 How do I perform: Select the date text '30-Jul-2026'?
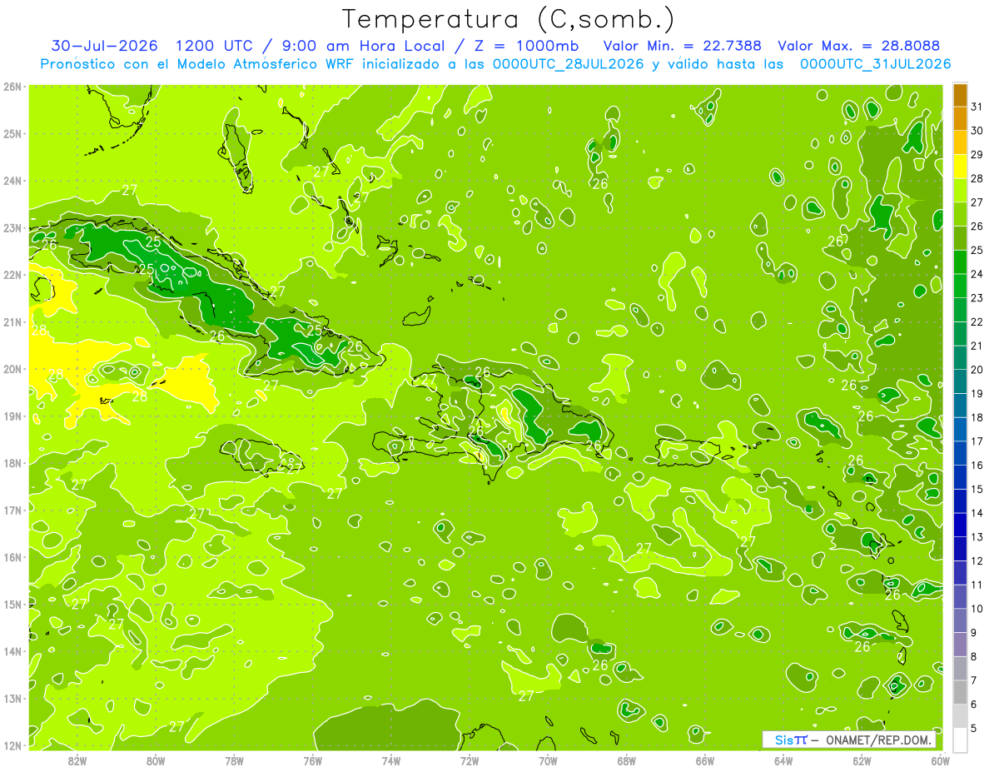coord(106,46)
